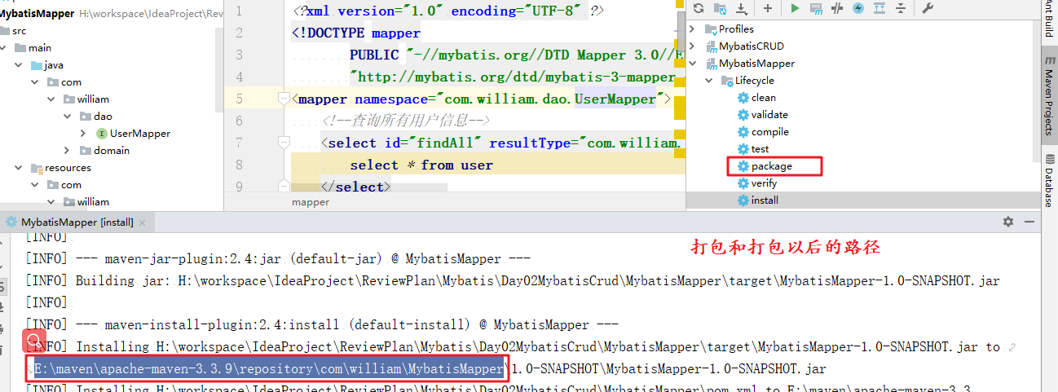1058x392 pixels.
Task: Click the 'select * from user' code line
Action: [x=421, y=165]
